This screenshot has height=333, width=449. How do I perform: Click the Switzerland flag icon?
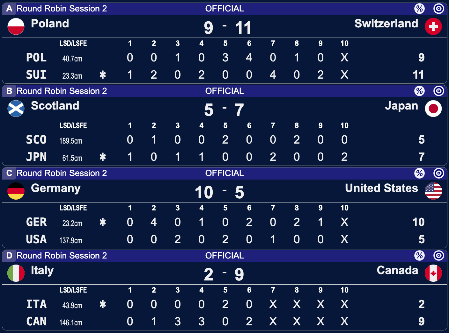pyautogui.click(x=433, y=26)
